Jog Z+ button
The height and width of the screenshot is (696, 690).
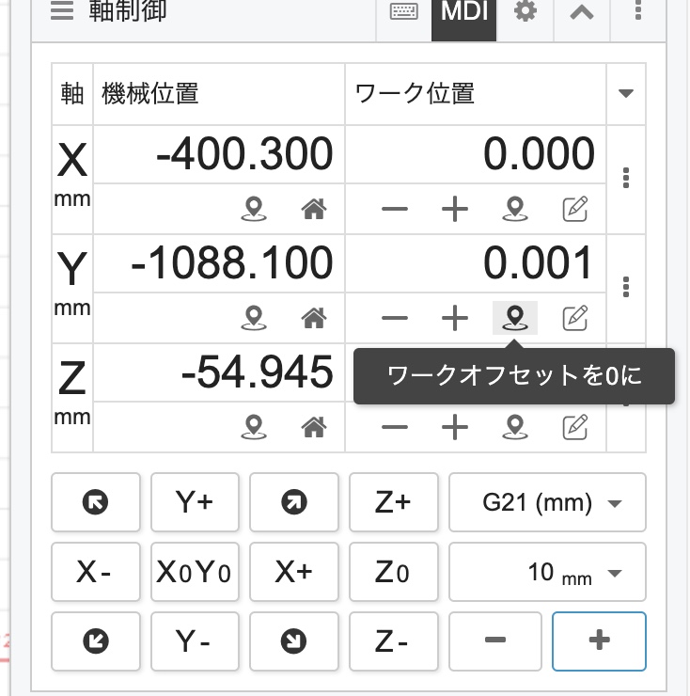pos(394,502)
